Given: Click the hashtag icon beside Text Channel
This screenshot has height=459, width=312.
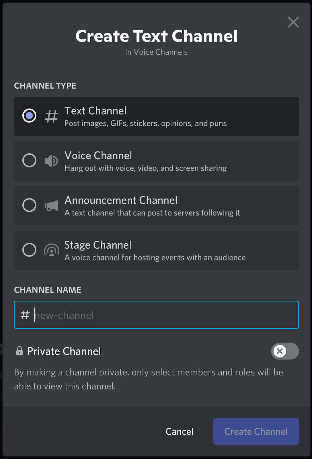Looking at the screenshot, I should tap(51, 116).
